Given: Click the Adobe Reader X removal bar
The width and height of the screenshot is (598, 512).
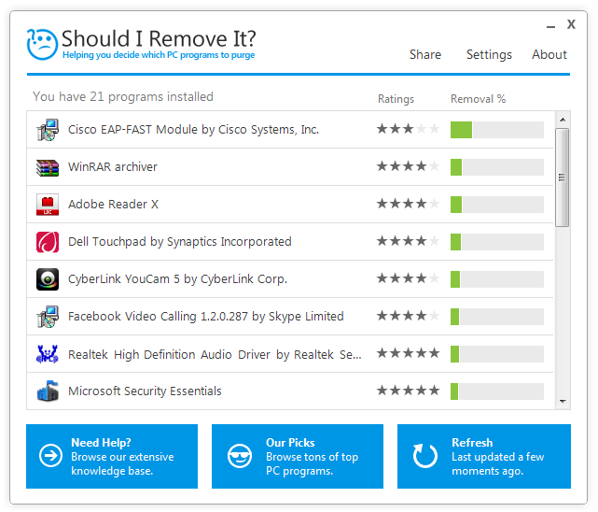Looking at the screenshot, I should (497, 205).
